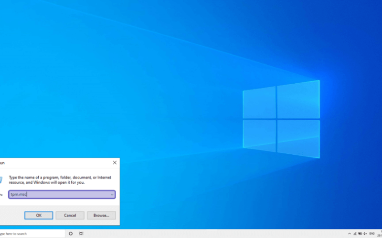Cancel the Run dialog
This screenshot has width=382, height=238.
click(x=70, y=216)
